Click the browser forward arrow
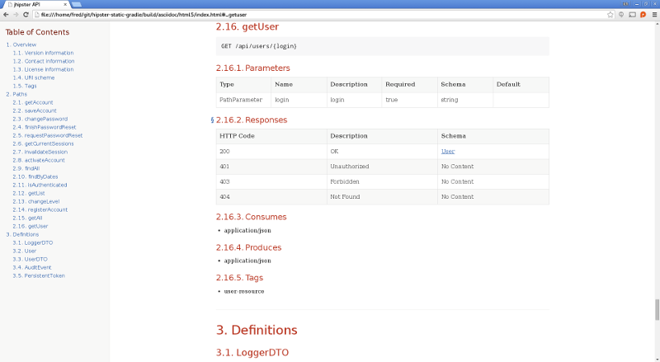 (16, 15)
